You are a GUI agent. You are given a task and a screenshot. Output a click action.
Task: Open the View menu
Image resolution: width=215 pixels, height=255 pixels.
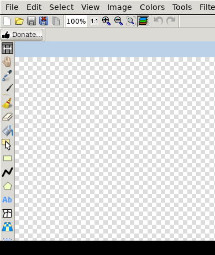coord(90,7)
